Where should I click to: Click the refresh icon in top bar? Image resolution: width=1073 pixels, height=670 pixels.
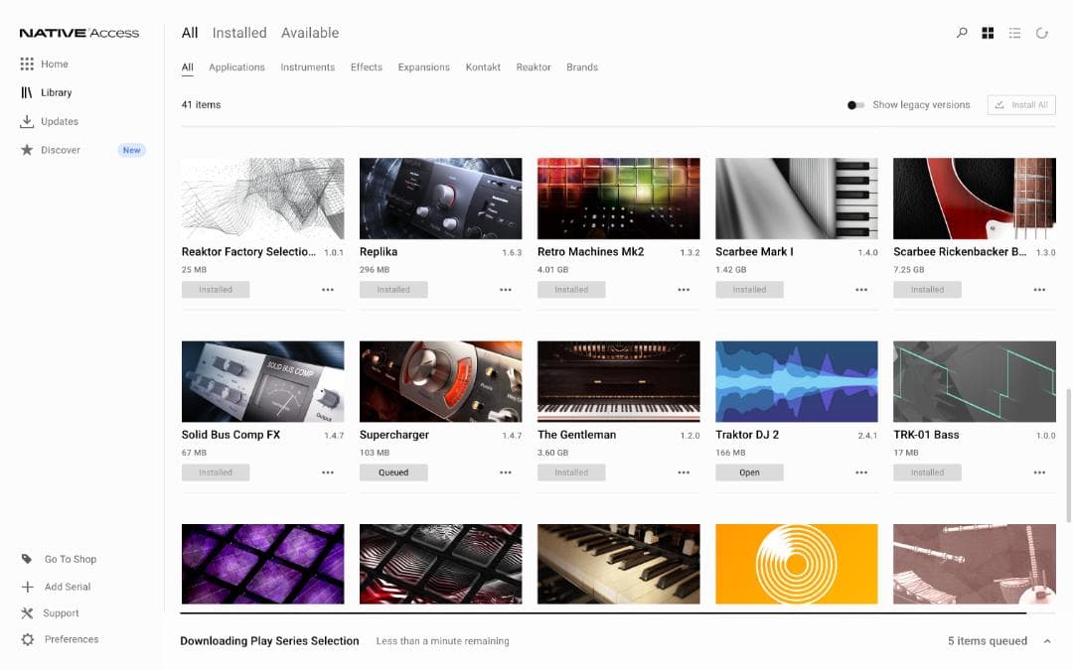point(1041,32)
